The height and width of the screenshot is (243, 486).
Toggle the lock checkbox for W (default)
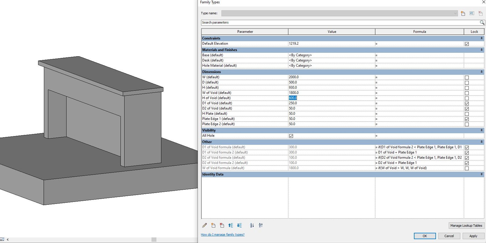[x=467, y=78]
